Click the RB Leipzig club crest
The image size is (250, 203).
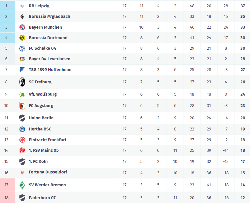22,6
